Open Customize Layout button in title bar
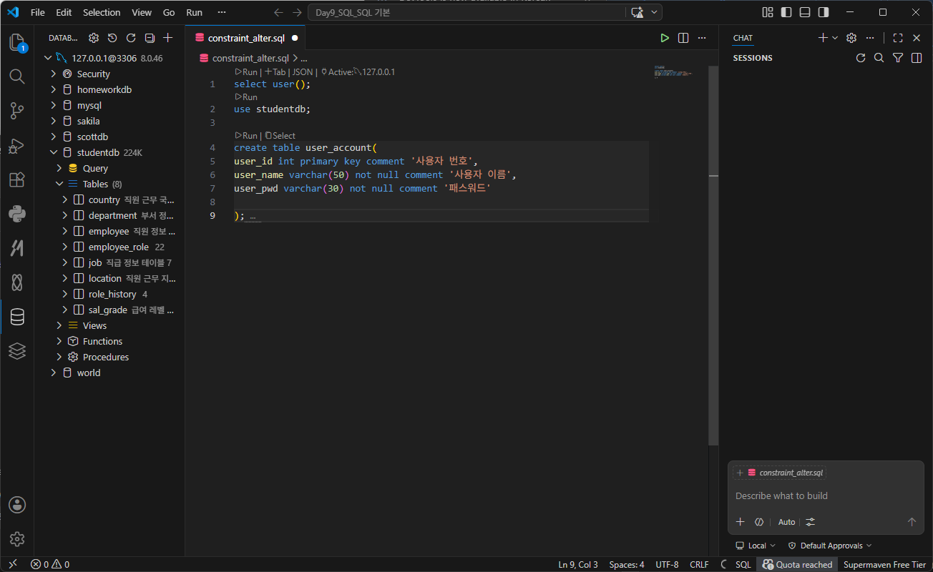This screenshot has width=933, height=572. point(768,12)
